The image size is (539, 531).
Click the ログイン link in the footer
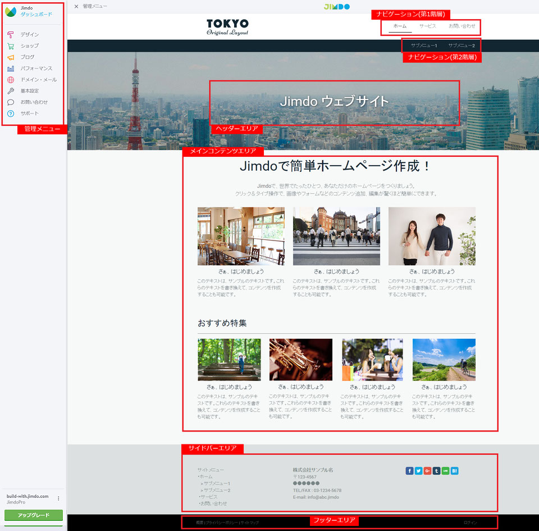(x=471, y=523)
